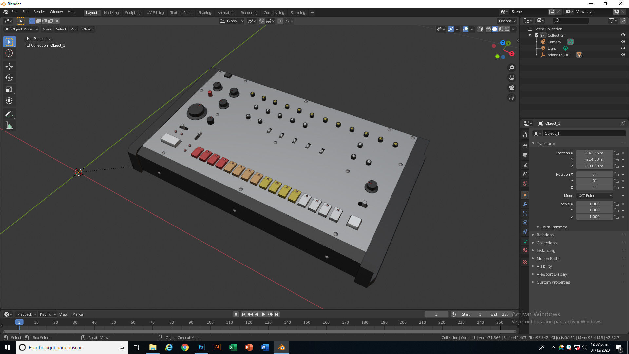629x354 pixels.
Task: Open the XYZ Euler rotation mode dropdown
Action: pyautogui.click(x=595, y=196)
